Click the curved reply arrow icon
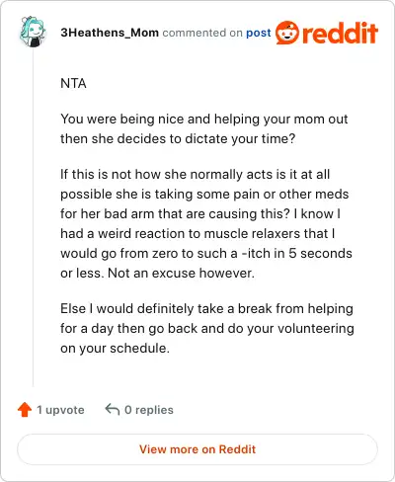This screenshot has width=395, height=482. (x=113, y=410)
